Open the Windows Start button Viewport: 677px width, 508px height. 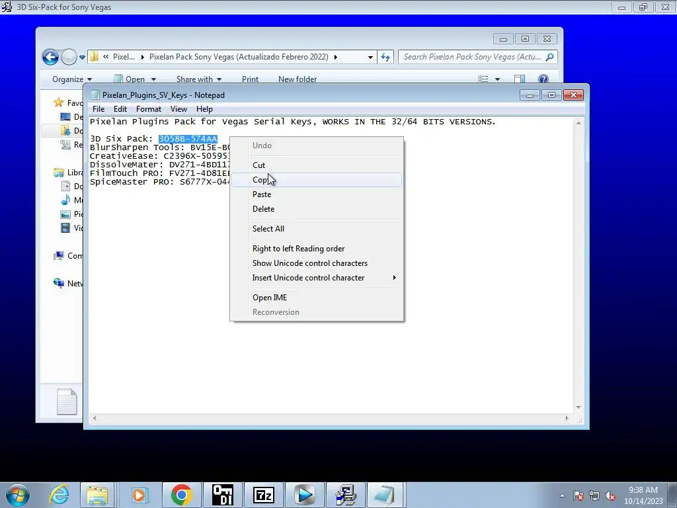[x=18, y=495]
